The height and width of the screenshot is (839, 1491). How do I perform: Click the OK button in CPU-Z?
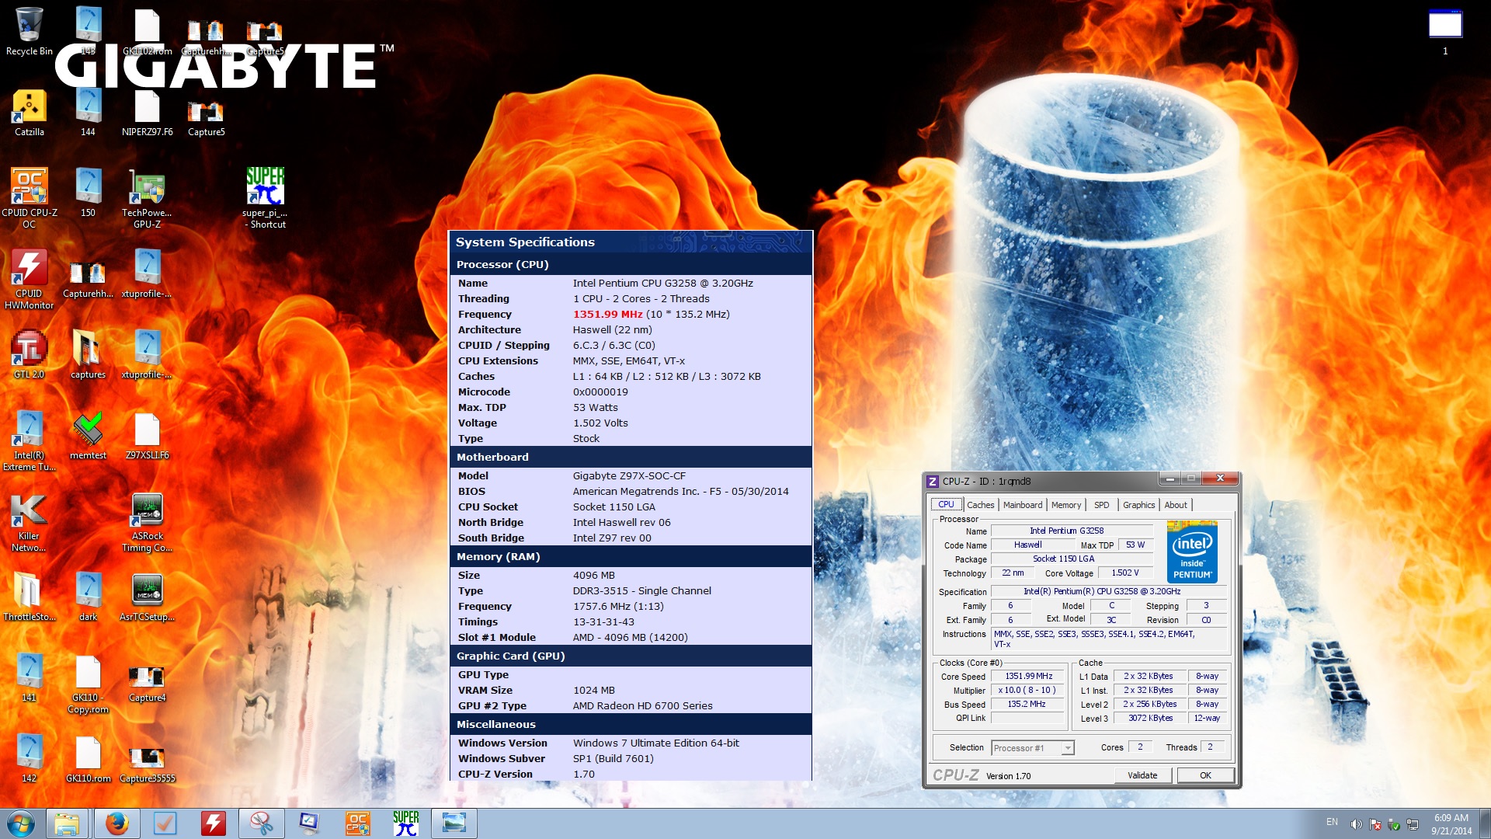pyautogui.click(x=1205, y=775)
